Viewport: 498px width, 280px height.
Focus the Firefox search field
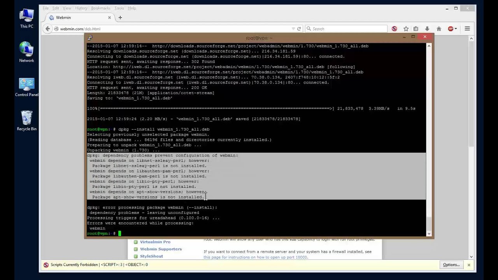(345, 29)
